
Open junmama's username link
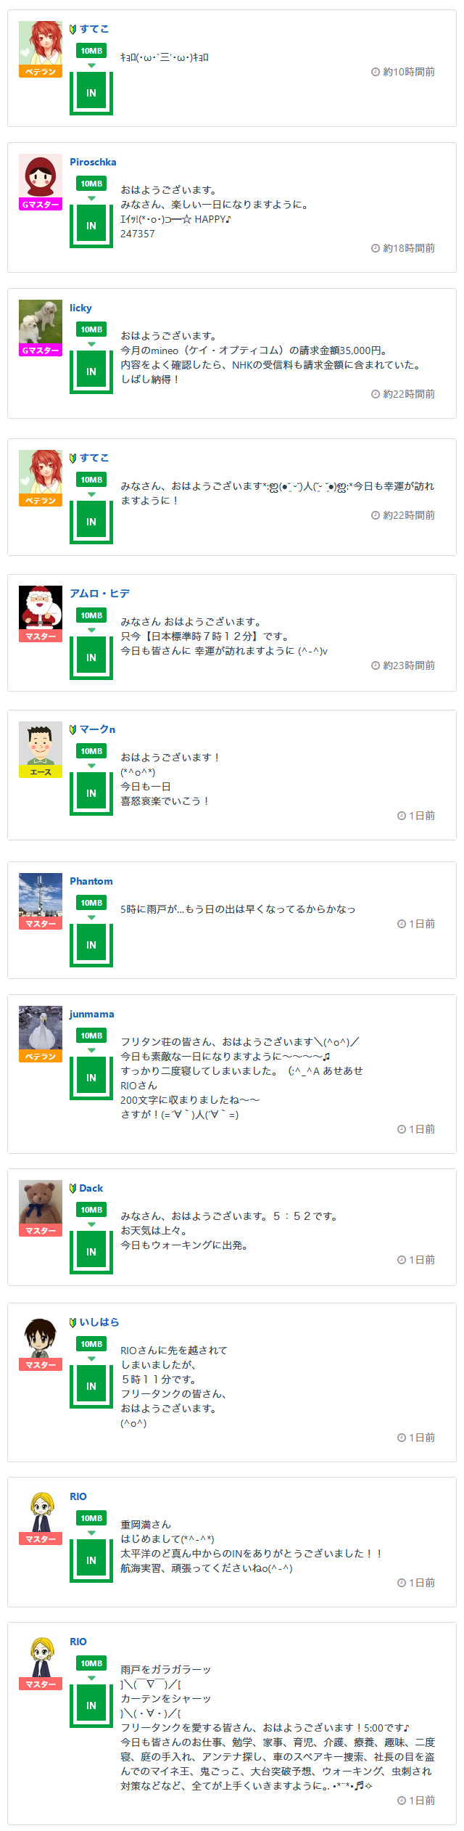[x=91, y=1014]
